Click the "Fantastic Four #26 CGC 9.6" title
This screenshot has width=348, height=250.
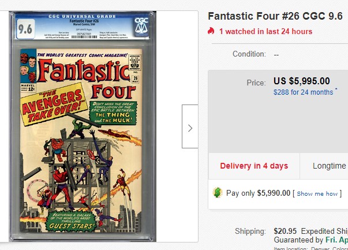(274, 16)
